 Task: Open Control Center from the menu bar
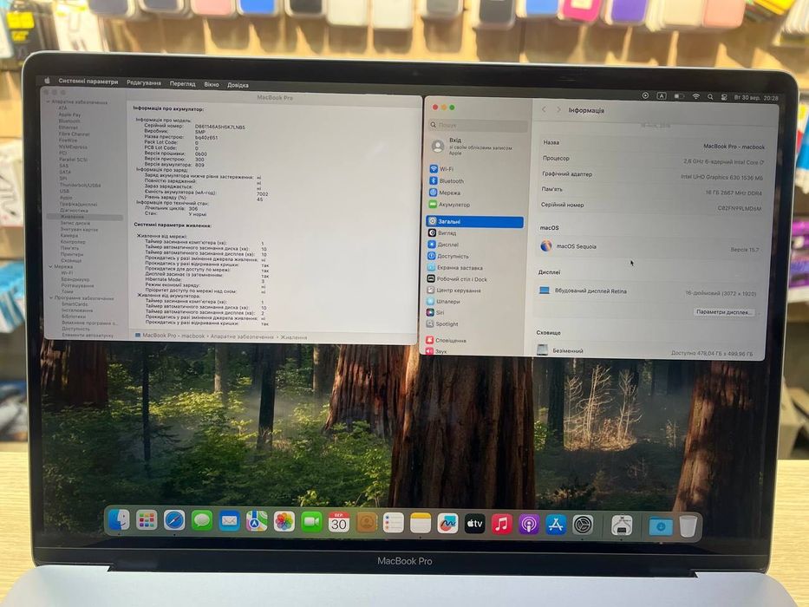[x=724, y=97]
